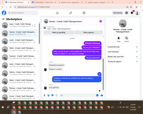This screenshot has width=143, height=114.
Task: Expand Customize chat section
Action: coord(123,47)
